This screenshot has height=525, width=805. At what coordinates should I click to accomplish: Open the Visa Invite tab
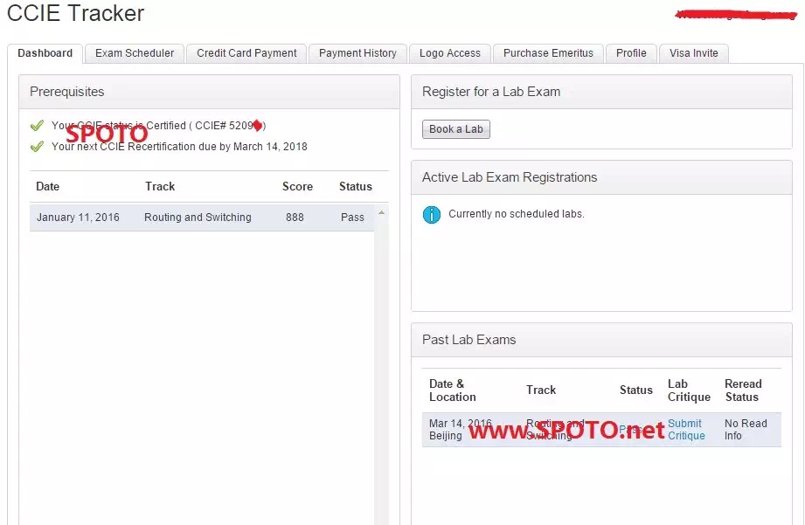(694, 53)
